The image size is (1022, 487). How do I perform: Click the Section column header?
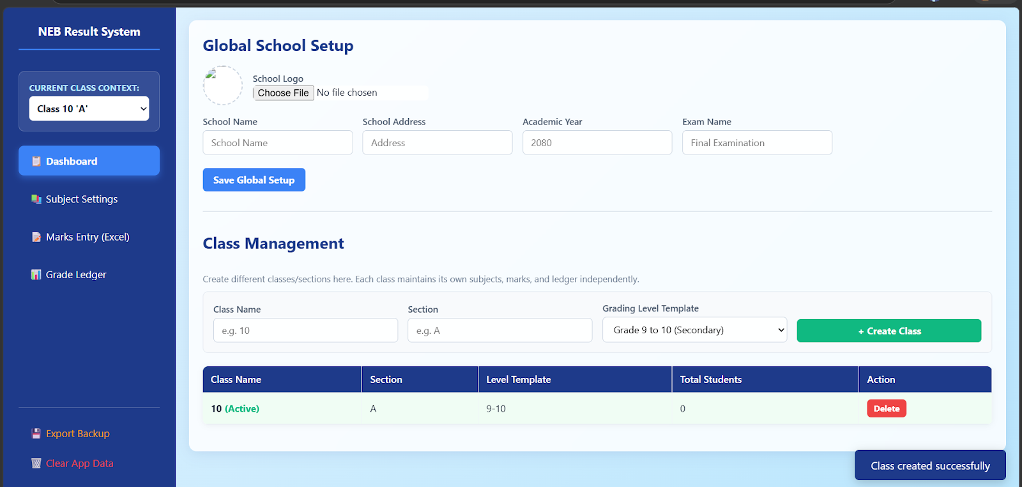(x=420, y=379)
